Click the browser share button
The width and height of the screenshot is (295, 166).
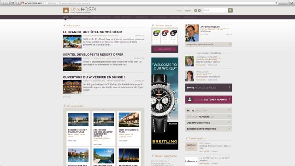click(13, 3)
